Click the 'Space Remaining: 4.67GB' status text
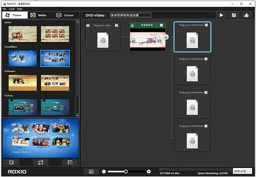This screenshot has width=256, height=177. (x=213, y=173)
